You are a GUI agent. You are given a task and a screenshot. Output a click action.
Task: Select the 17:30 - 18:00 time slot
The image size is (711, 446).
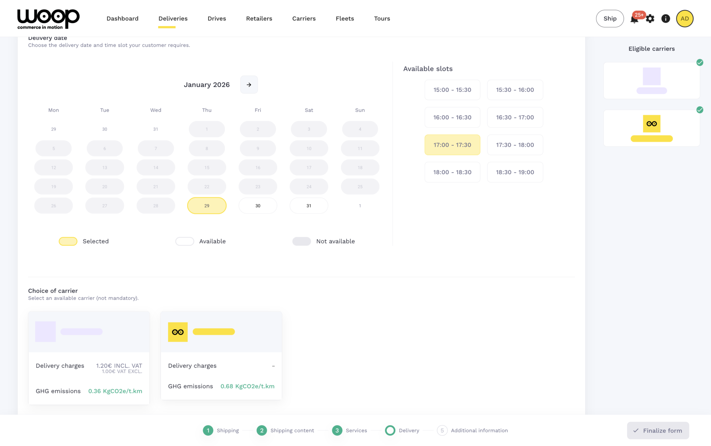click(515, 145)
